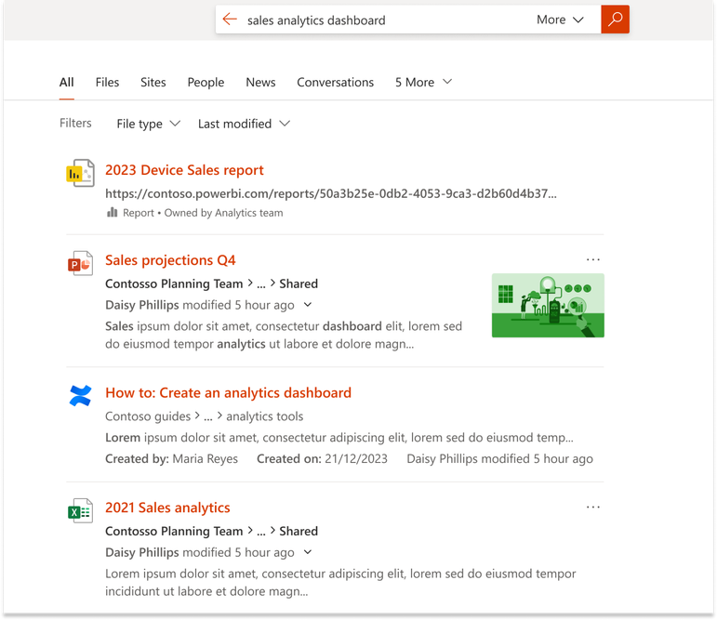
Task: Click Daisy Phillips name under 2021 Sales analytics
Action: coord(142,552)
